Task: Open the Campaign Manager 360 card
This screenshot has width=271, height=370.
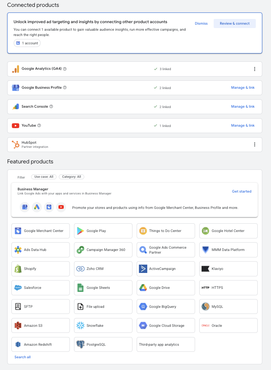Action: pos(103,250)
